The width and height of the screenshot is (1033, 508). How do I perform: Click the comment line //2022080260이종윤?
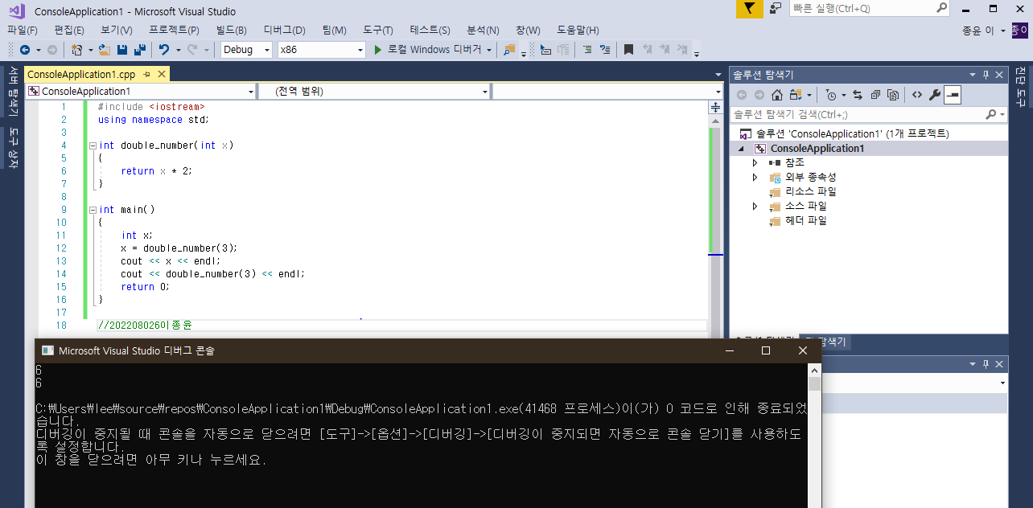click(145, 326)
